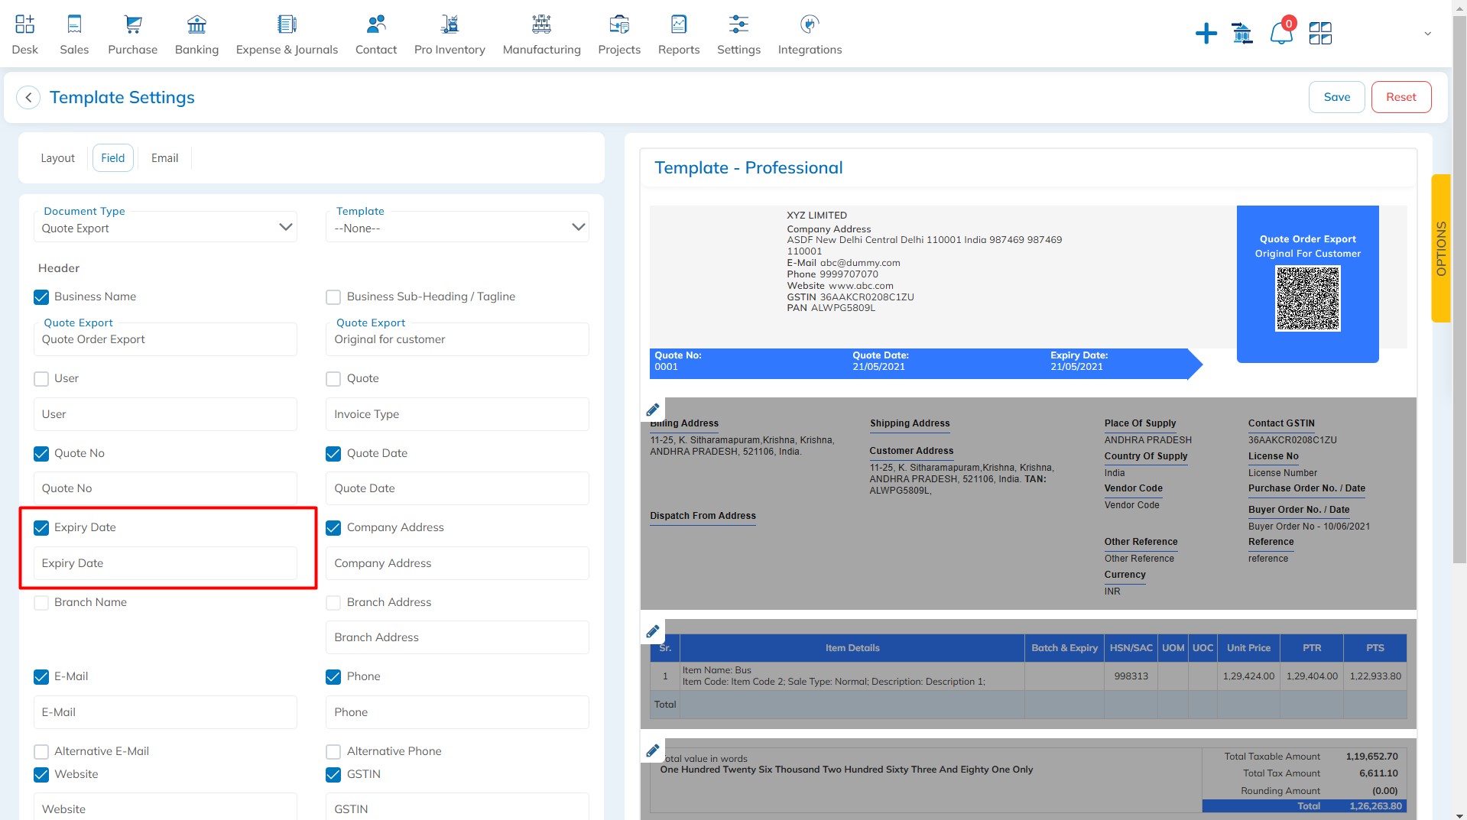Enable Business Sub-Heading / Tagline checkbox
Image resolution: width=1467 pixels, height=820 pixels.
click(x=333, y=297)
